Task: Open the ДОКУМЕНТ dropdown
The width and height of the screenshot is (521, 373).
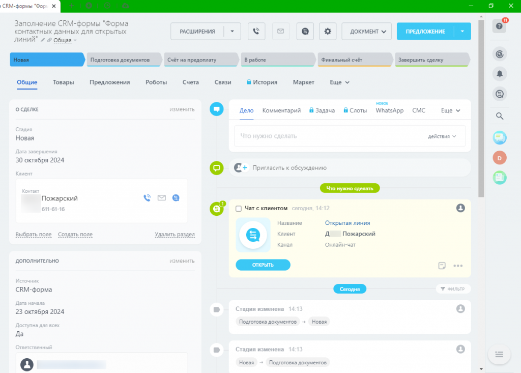Action: (x=366, y=31)
